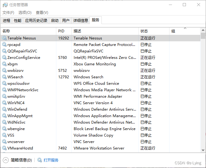Click gear icon of Tenable Nessus service

tap(4, 38)
